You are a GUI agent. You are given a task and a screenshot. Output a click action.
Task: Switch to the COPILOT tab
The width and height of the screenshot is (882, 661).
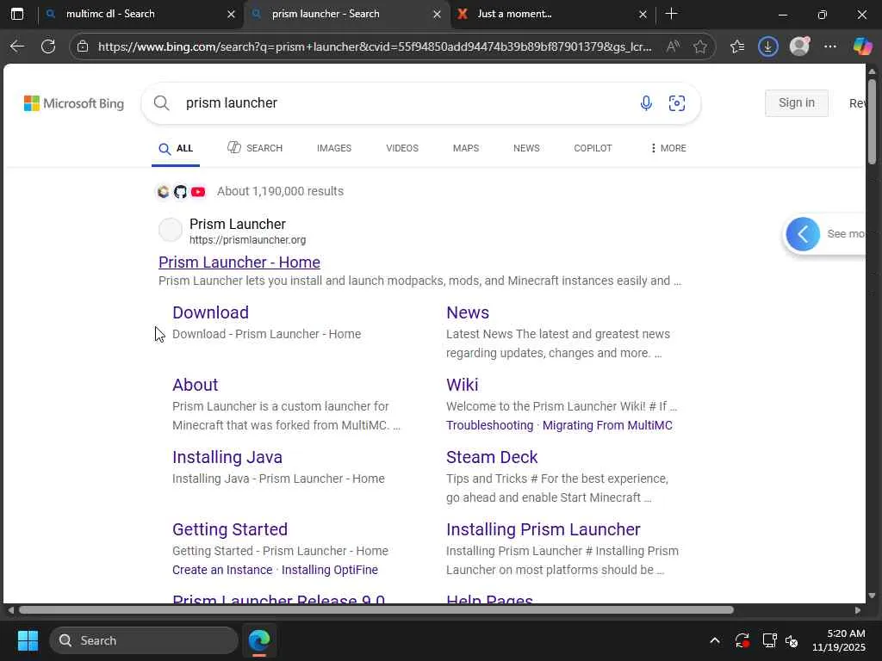tap(593, 148)
